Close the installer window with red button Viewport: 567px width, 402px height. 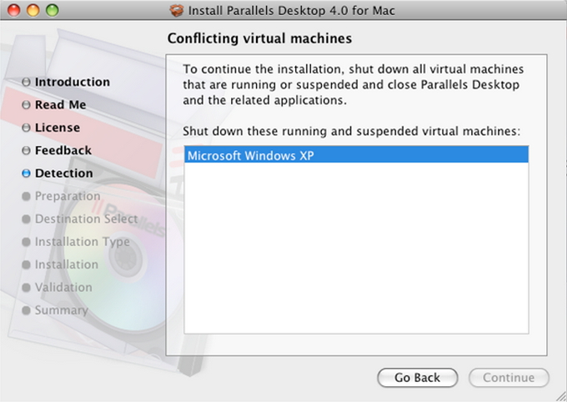[16, 11]
